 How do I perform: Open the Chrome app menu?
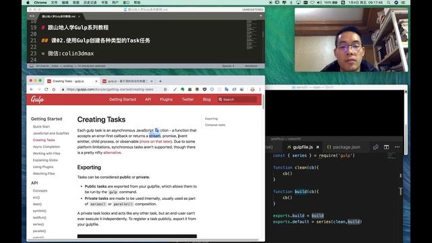[x=40, y=3]
